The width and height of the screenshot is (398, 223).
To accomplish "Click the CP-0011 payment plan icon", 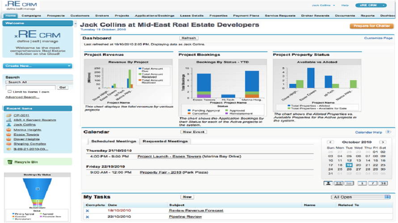I will (x=8, y=115).
